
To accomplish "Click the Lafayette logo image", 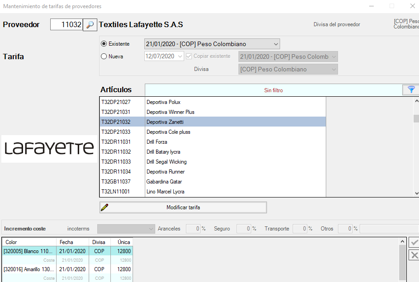I will pyautogui.click(x=49, y=148).
